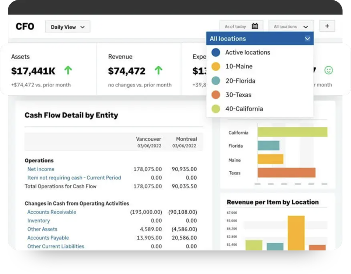
Task: Click the plus button in the header
Action: pyautogui.click(x=327, y=26)
